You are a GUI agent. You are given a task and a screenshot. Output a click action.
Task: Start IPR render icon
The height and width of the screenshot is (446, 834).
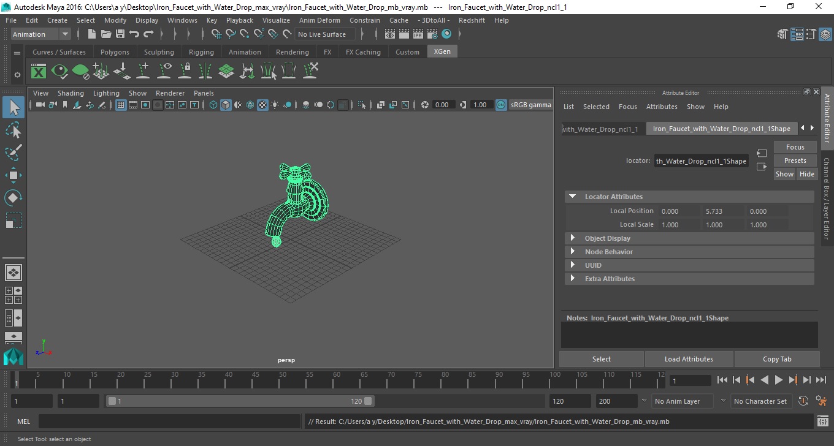pyautogui.click(x=418, y=34)
